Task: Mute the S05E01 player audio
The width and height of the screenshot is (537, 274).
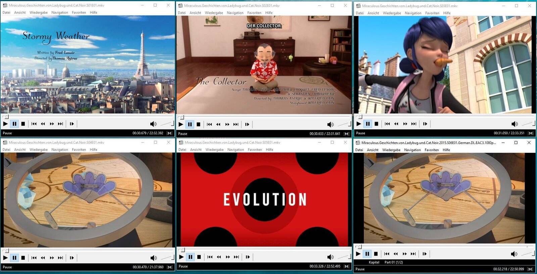Action: (x=331, y=257)
